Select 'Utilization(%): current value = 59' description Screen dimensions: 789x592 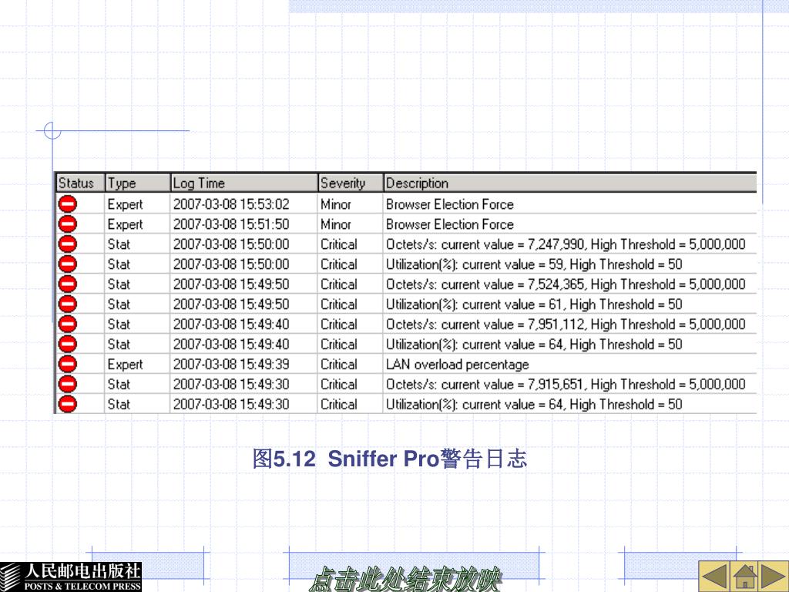534,264
